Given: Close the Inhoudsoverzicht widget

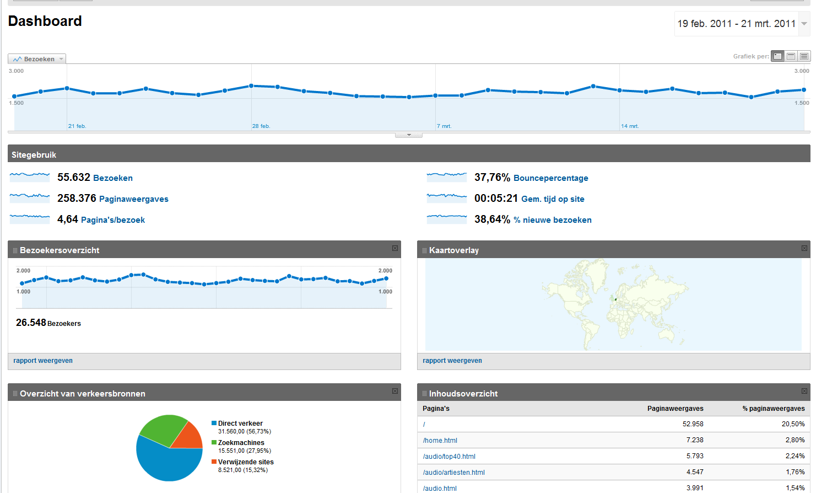Looking at the screenshot, I should [x=804, y=391].
